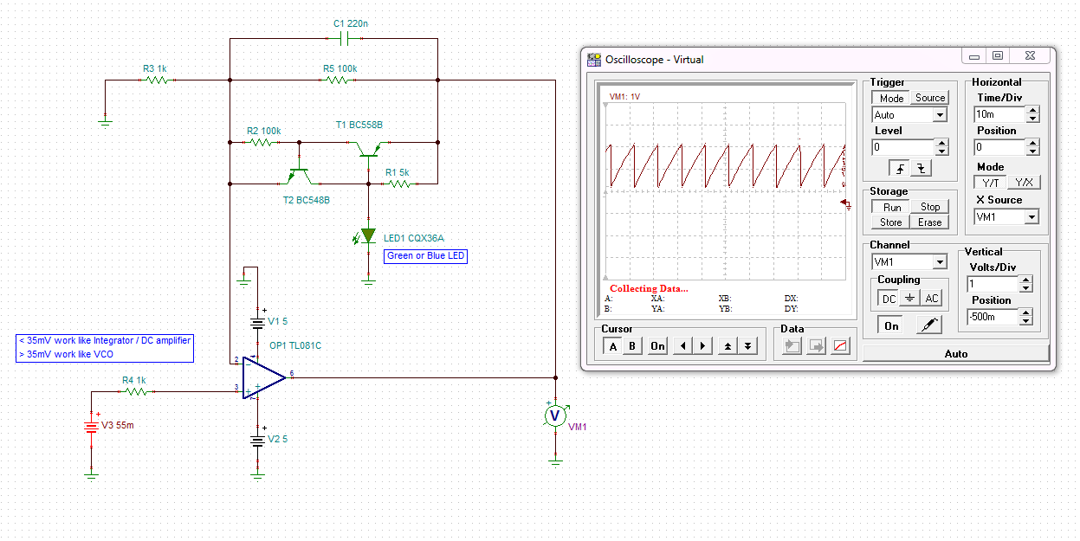Toggle the cursor On button
This screenshot has height=541, width=1080.
click(658, 346)
